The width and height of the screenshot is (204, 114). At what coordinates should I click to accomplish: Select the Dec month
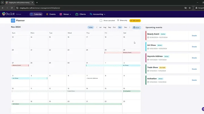(x=126, y=27)
